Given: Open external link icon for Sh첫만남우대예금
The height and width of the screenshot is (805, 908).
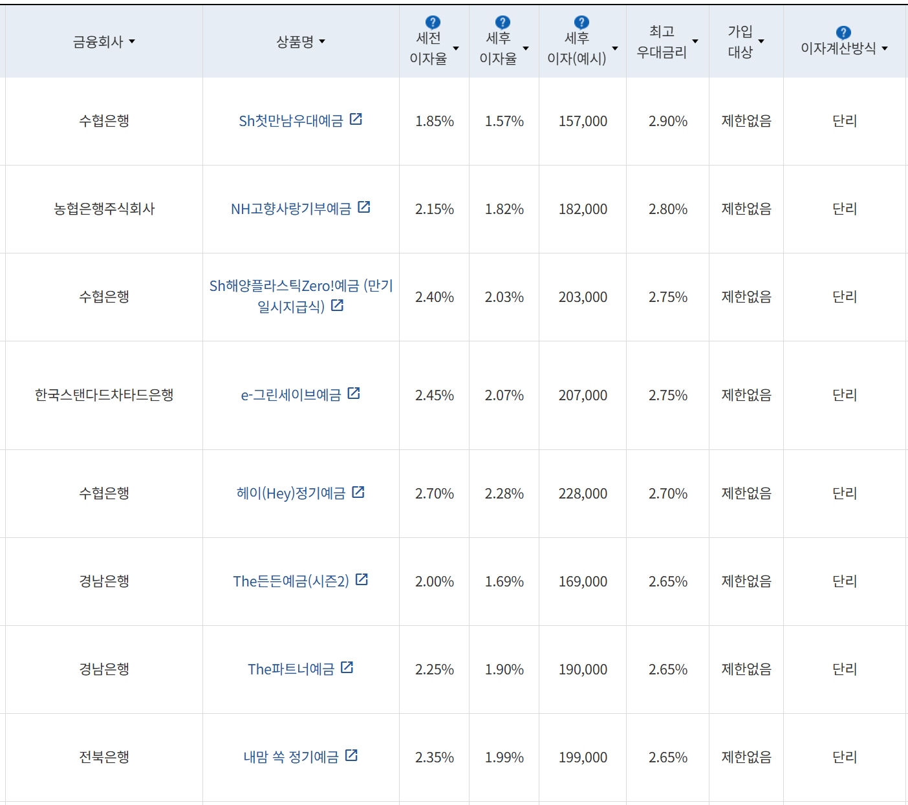Looking at the screenshot, I should coord(356,119).
